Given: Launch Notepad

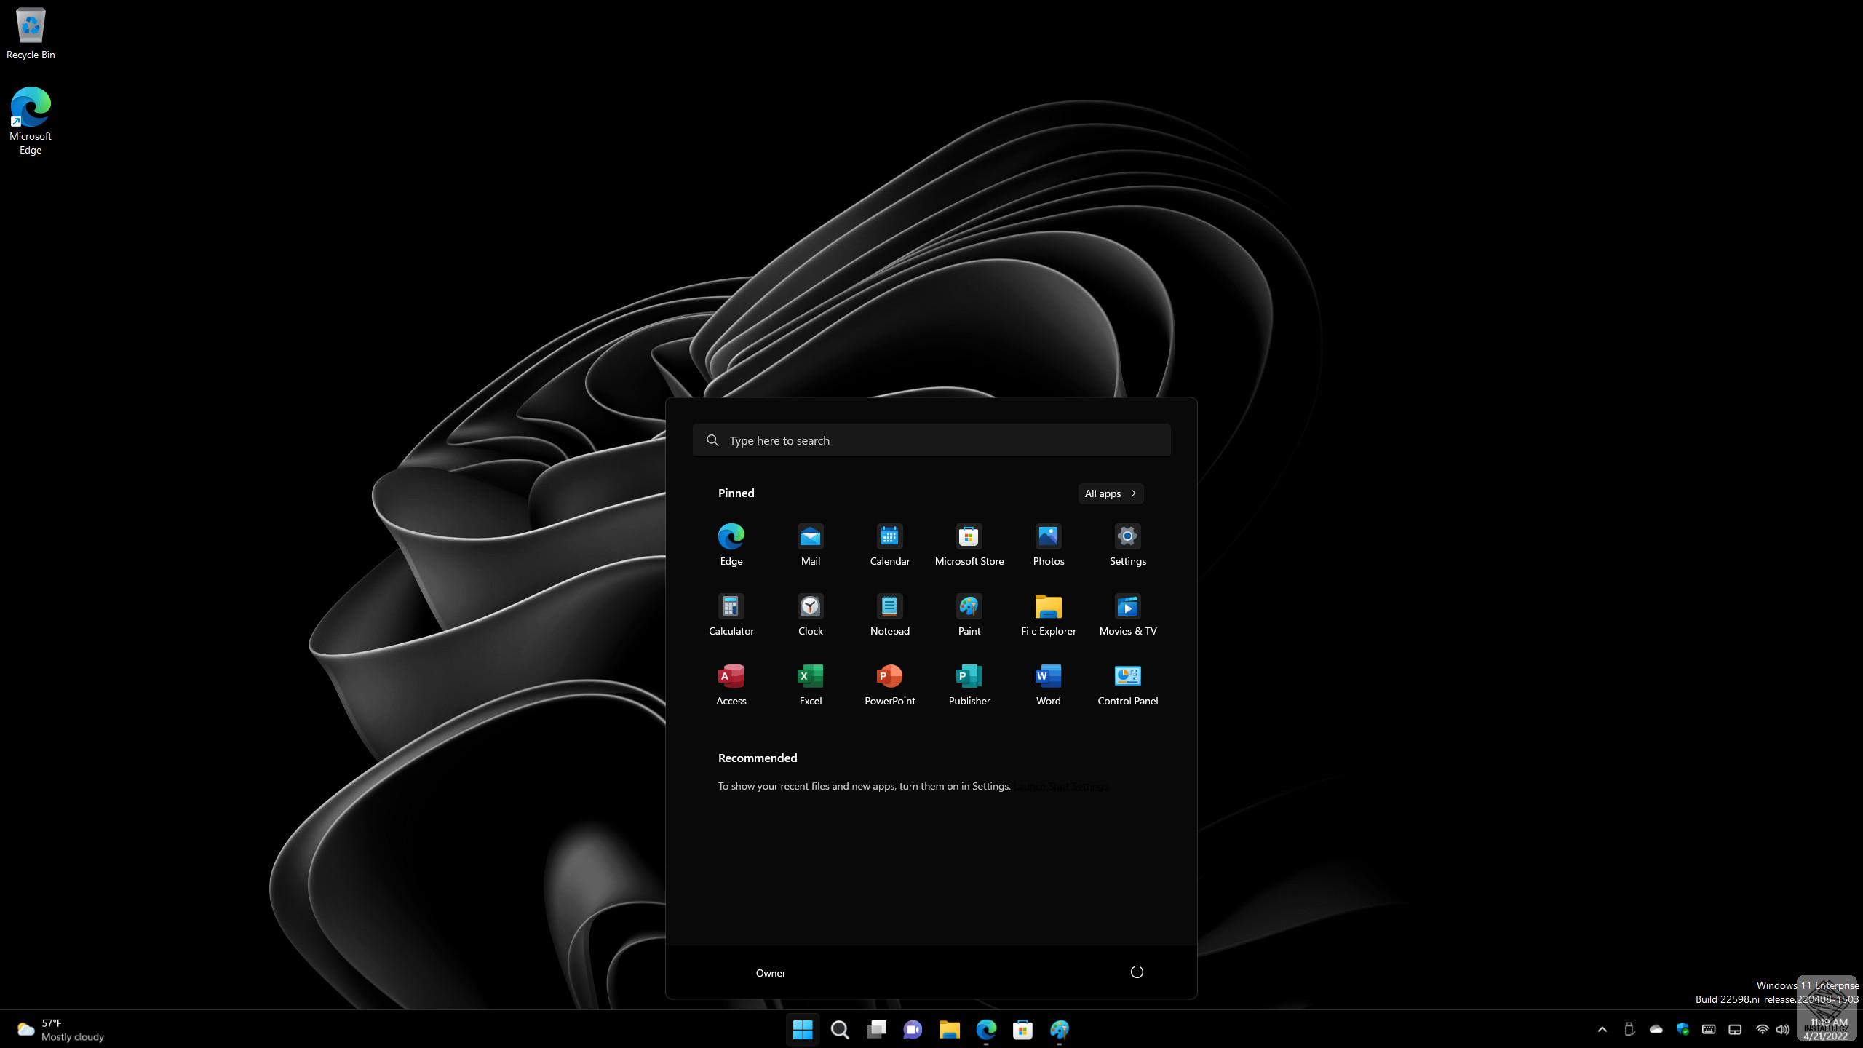Looking at the screenshot, I should pos(889,614).
